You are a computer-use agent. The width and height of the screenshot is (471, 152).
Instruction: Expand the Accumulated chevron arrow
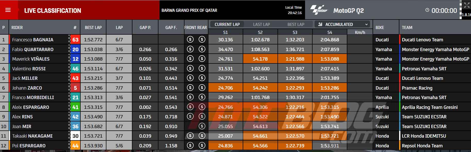pos(366,24)
